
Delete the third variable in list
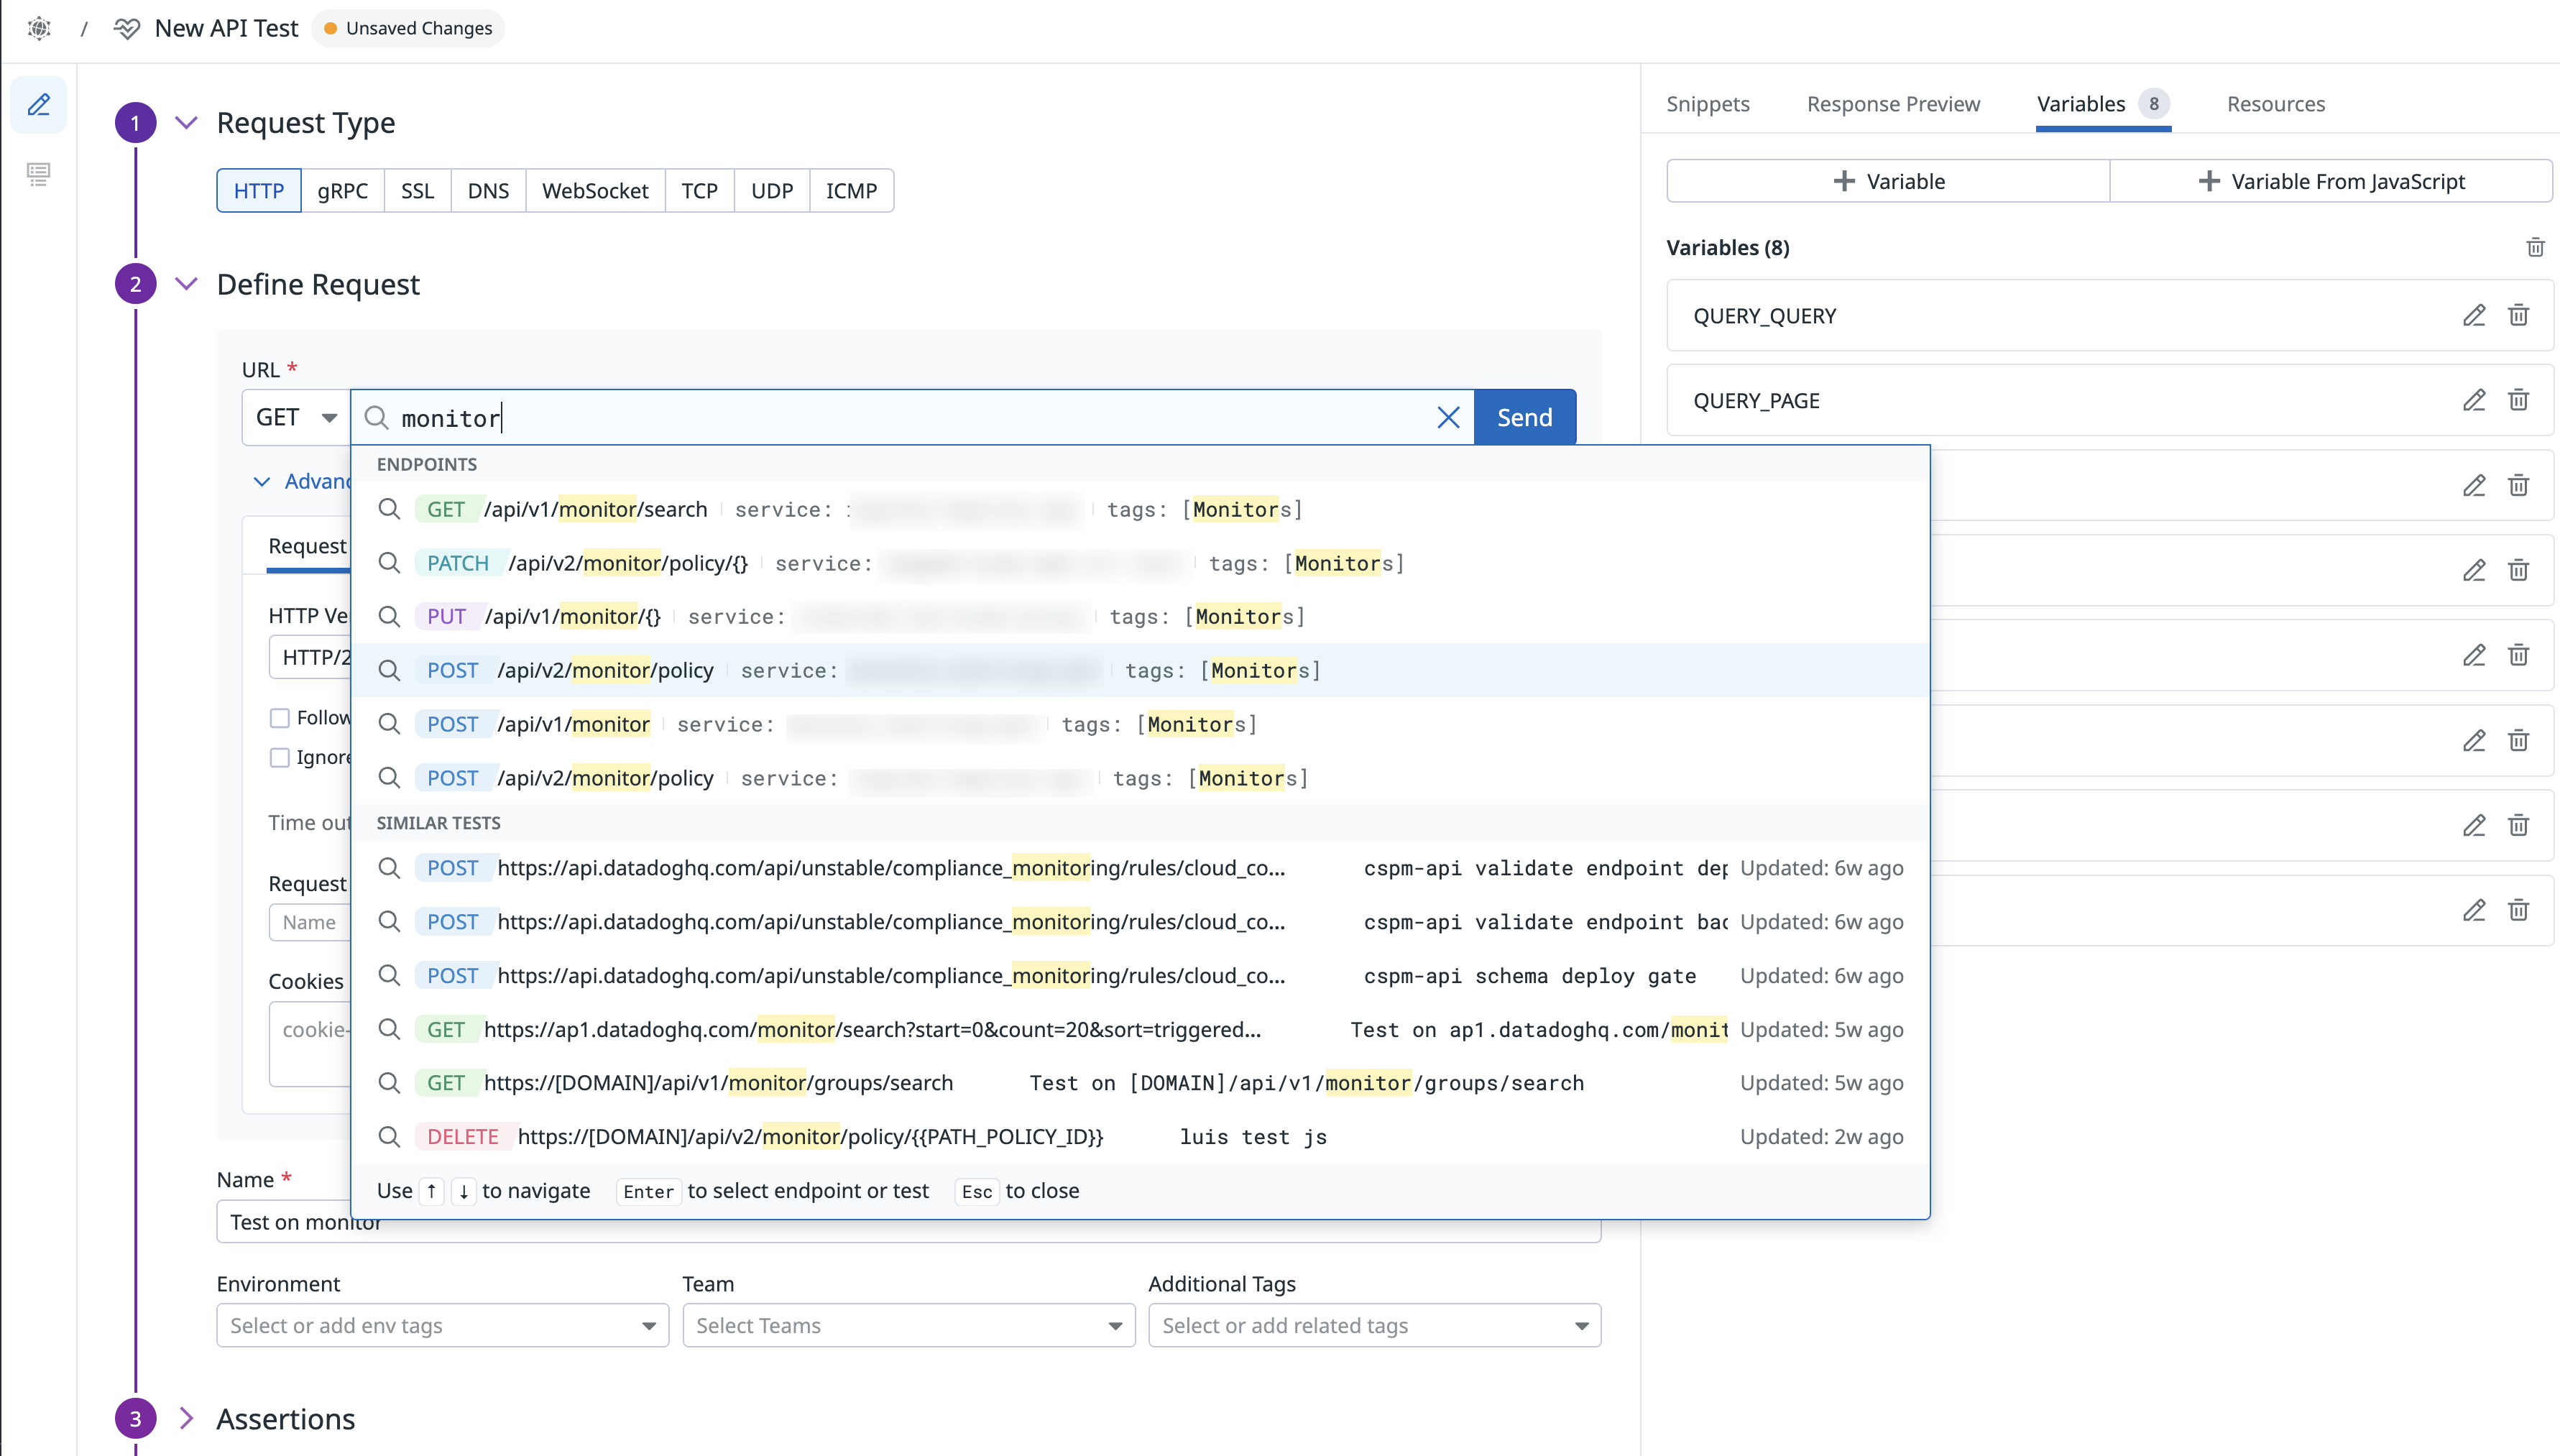2518,486
